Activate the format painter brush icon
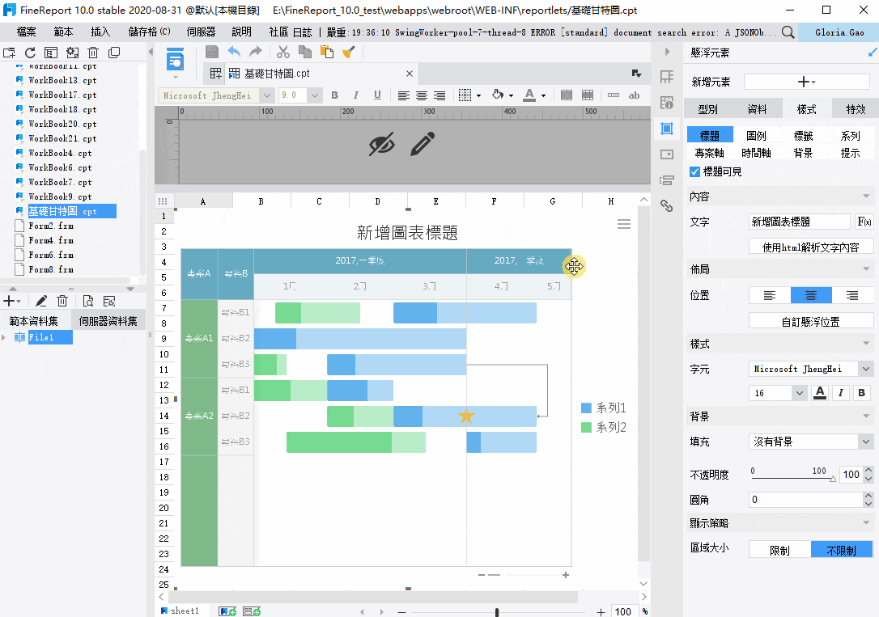 point(349,52)
